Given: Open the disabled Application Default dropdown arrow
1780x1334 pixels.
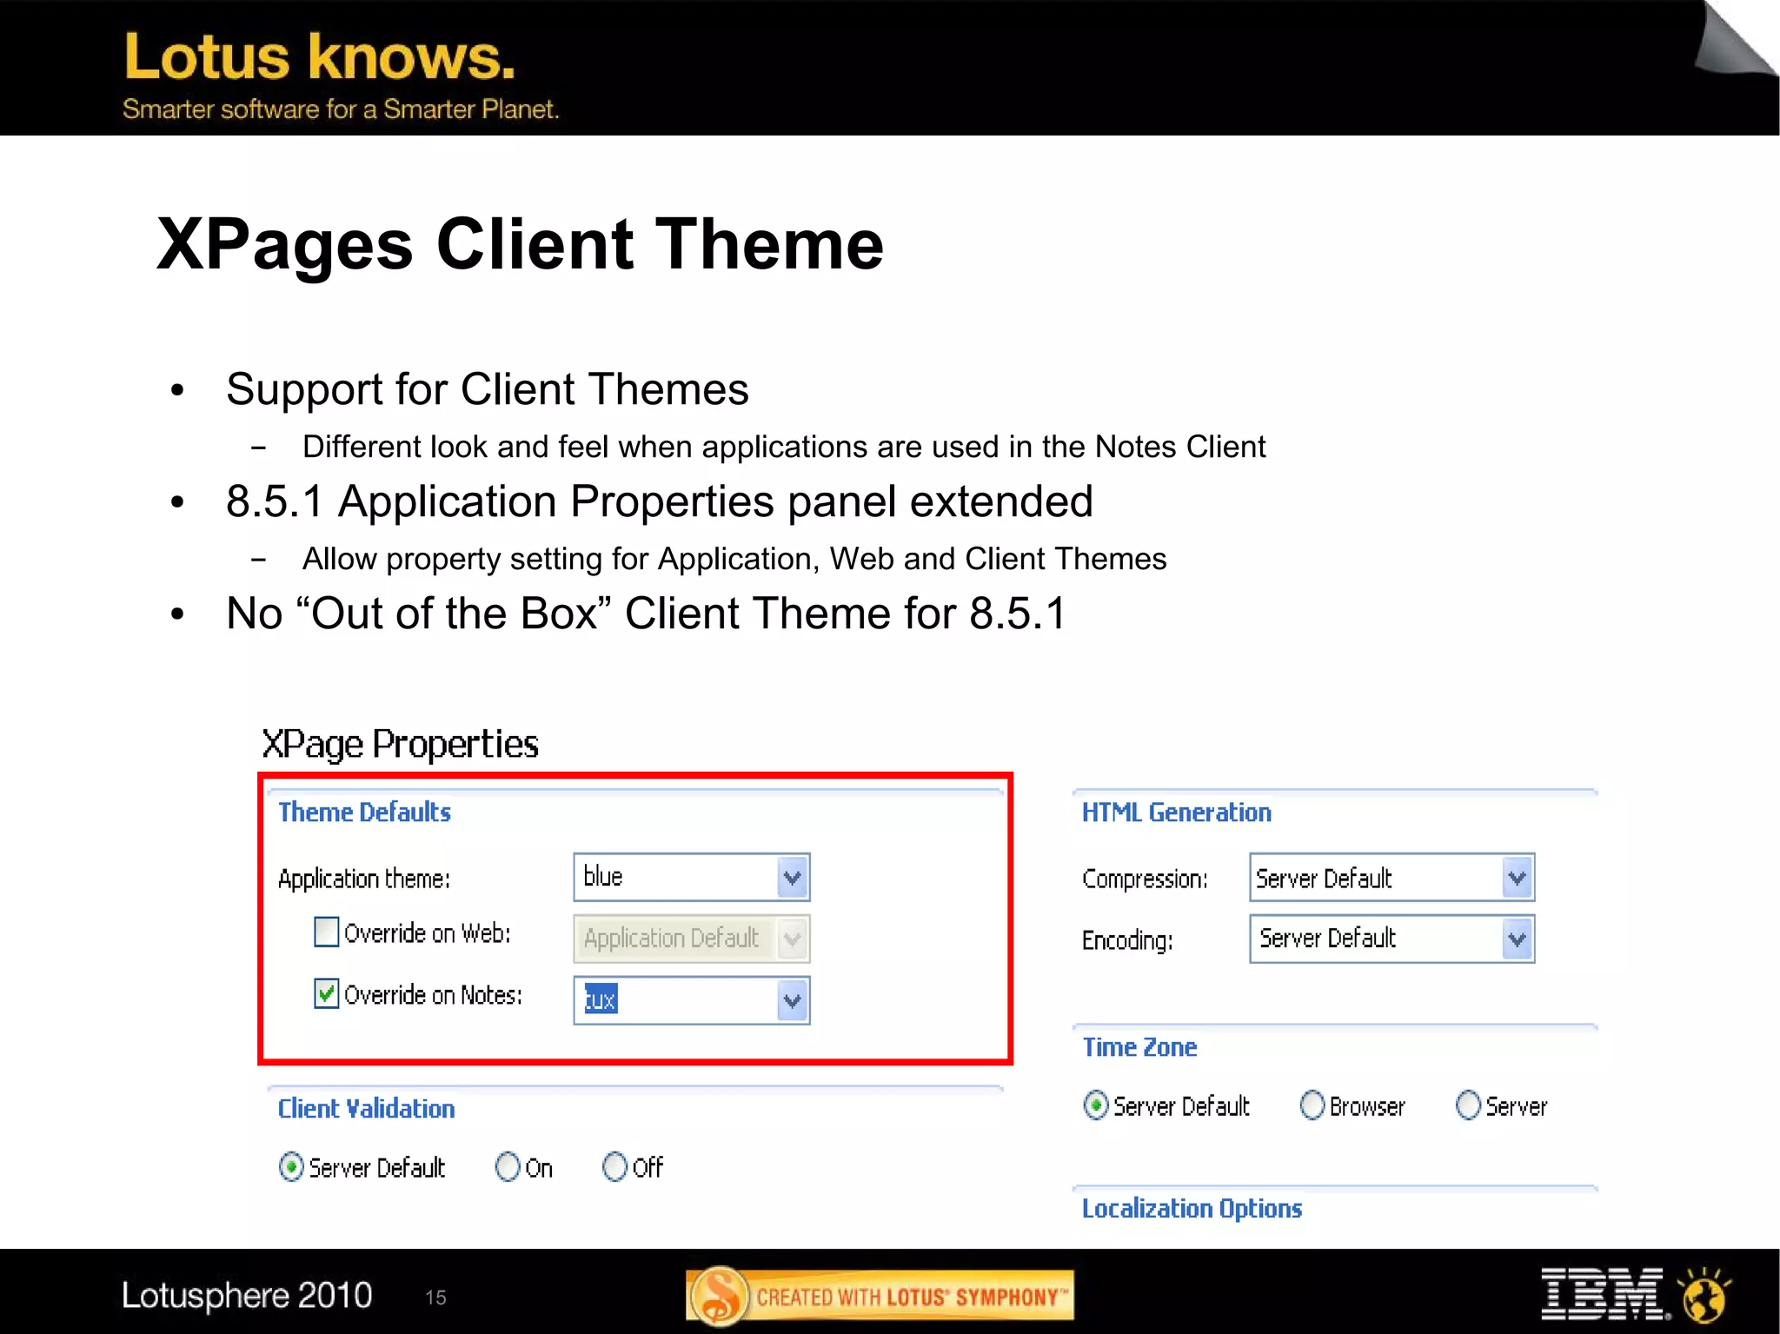Looking at the screenshot, I should pos(792,939).
